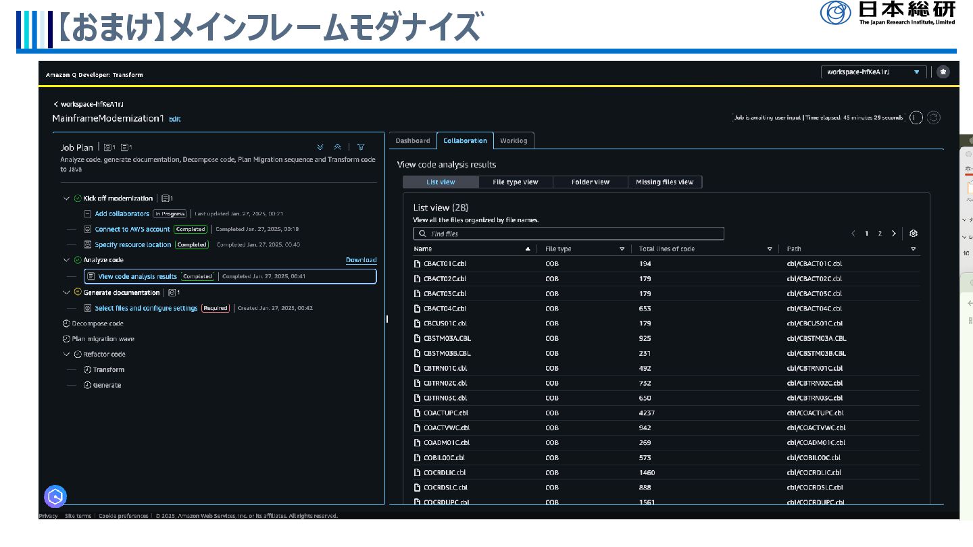Click Edit next to MainframeModernization1
Viewport: 973px width, 547px height.
174,119
